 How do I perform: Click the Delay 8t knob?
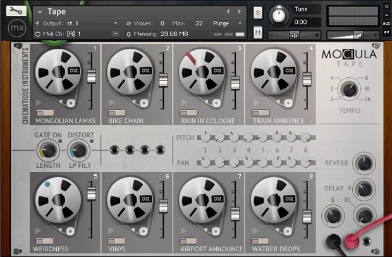click(x=364, y=216)
